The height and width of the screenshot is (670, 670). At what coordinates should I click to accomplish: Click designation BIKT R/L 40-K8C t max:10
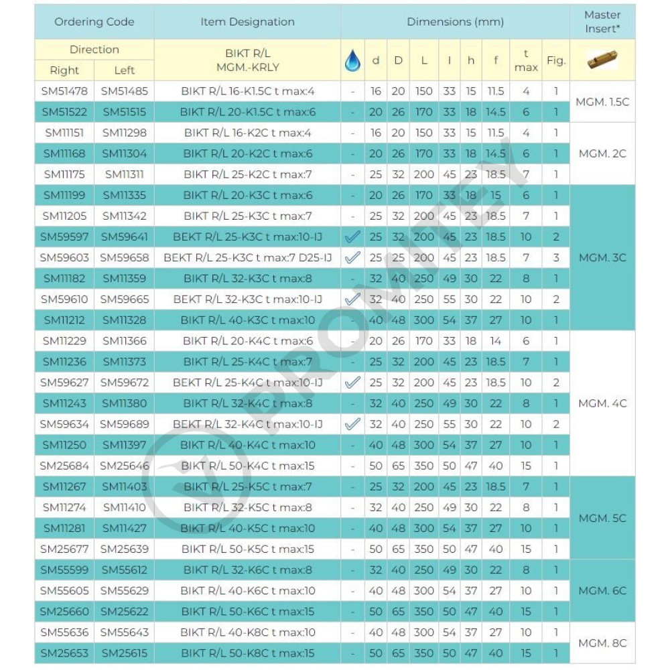pos(247,632)
